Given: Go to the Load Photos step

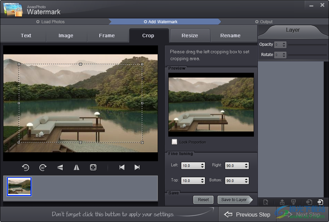Looking at the screenshot, I should 51,22.
